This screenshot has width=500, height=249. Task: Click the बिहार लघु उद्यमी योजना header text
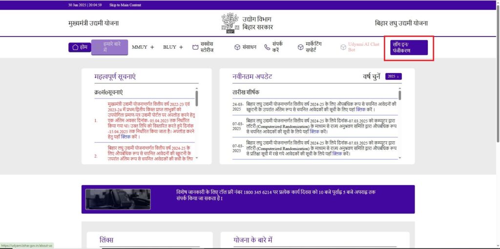tap(401, 23)
